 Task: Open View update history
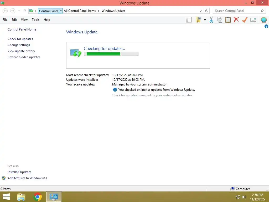click(21, 51)
